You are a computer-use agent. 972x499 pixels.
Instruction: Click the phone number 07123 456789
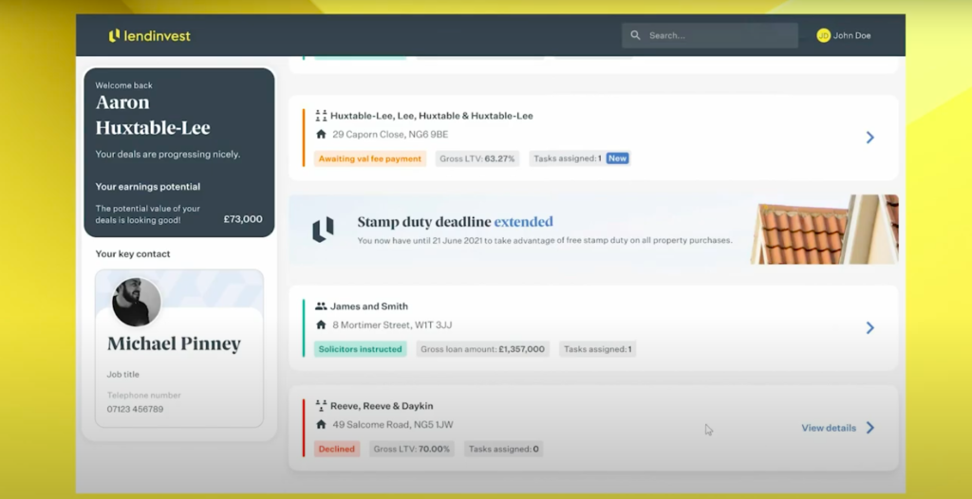tap(135, 409)
